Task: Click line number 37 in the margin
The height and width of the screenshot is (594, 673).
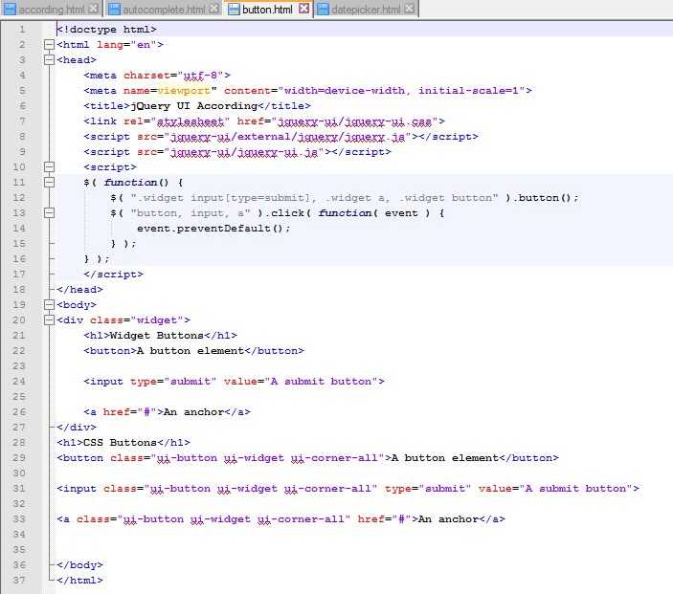Action: [19, 581]
